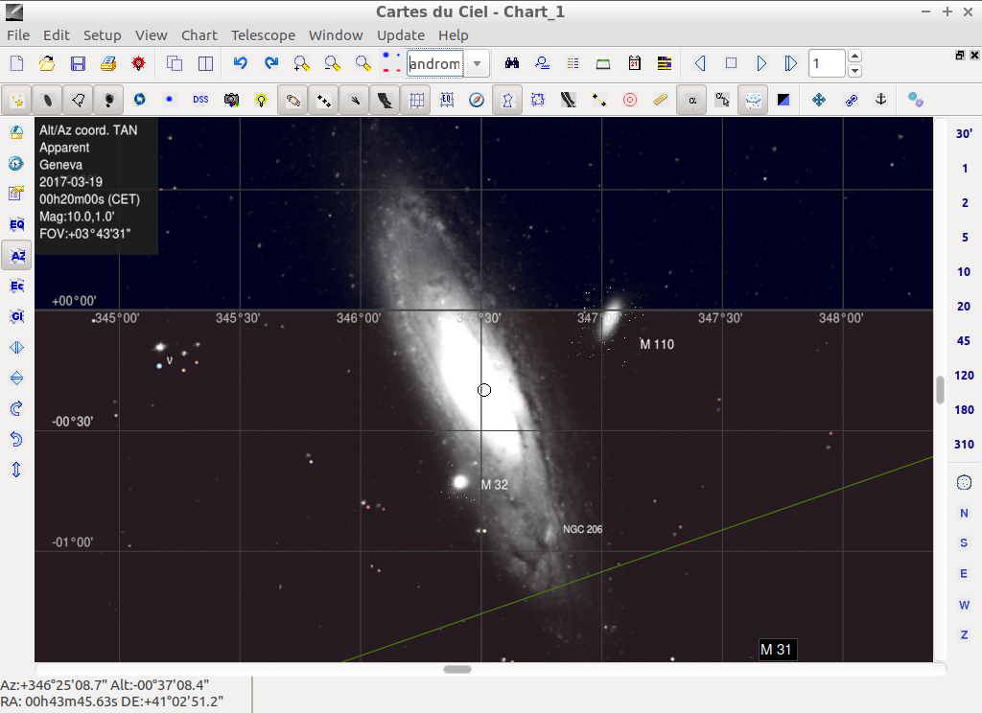Screen dimensions: 982x713
Task: Step time forward with play arrow
Action: [760, 63]
